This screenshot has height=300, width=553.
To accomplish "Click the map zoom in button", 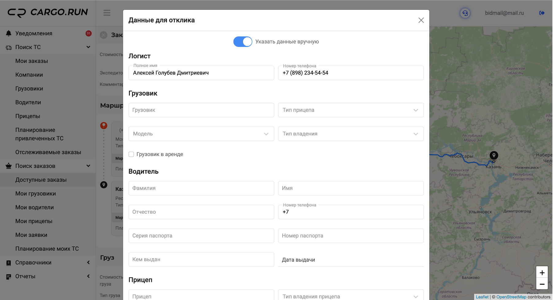I will point(542,272).
